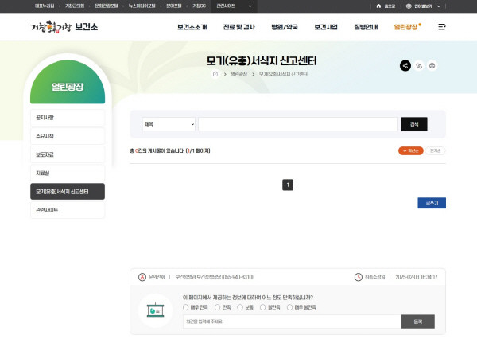Image resolution: width=477 pixels, height=339 pixels.
Task: Go to page 1 in pagination
Action: tap(288, 185)
